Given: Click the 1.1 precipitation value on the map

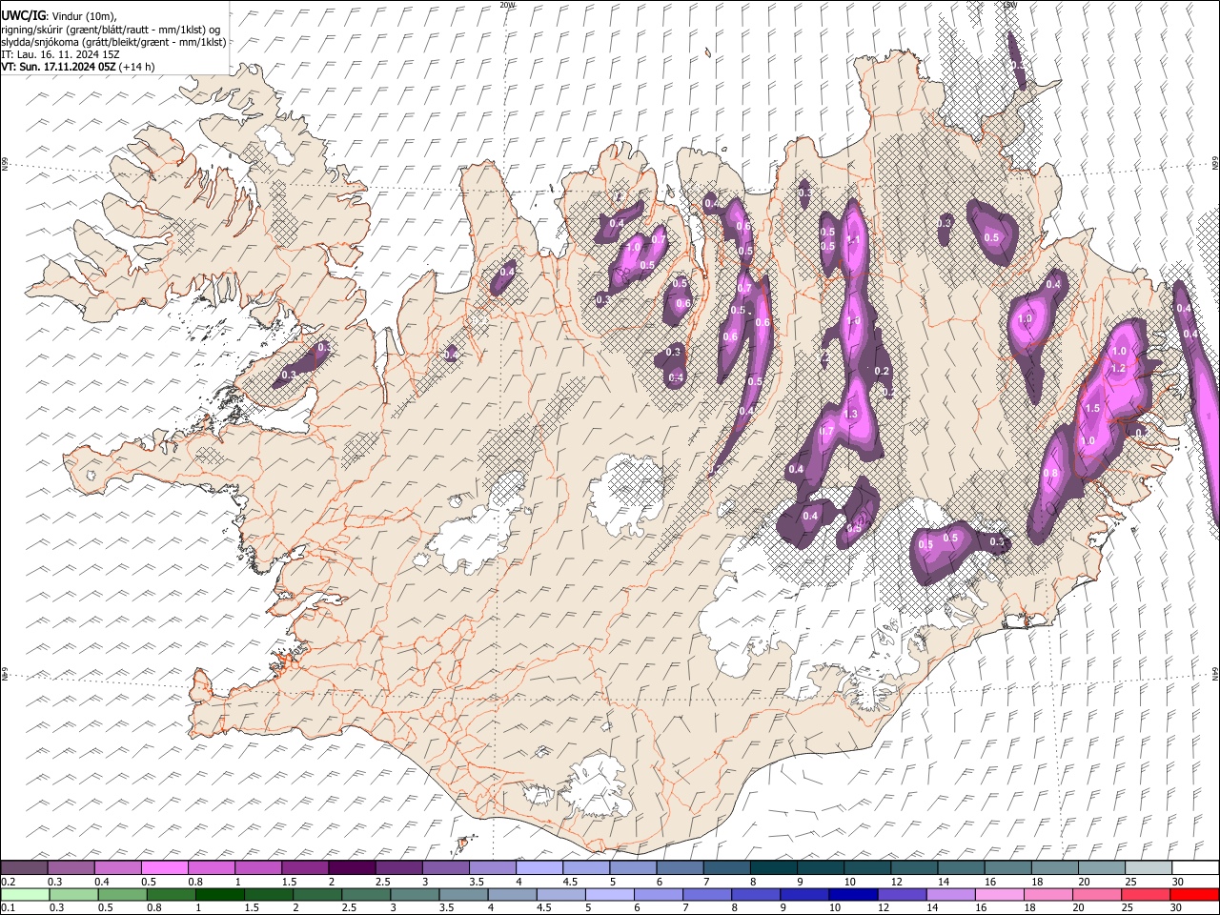Looking at the screenshot, I should [854, 240].
